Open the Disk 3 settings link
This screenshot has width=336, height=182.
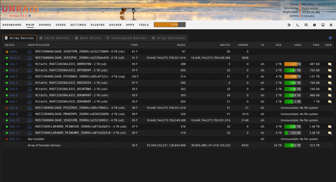coord(13,76)
